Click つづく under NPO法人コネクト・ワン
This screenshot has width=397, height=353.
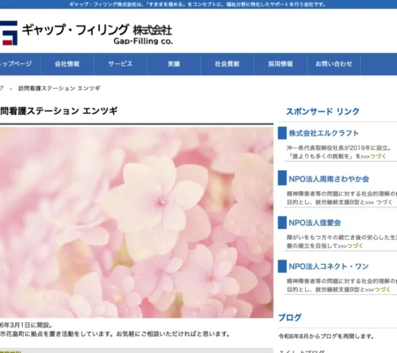pos(382,290)
